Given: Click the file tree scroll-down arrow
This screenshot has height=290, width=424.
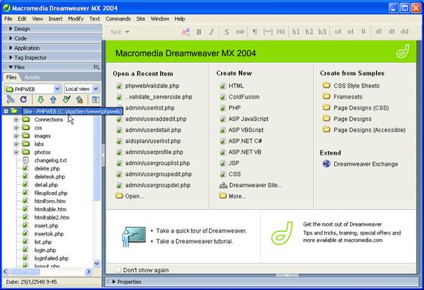Looking at the screenshot, I should pos(97,263).
